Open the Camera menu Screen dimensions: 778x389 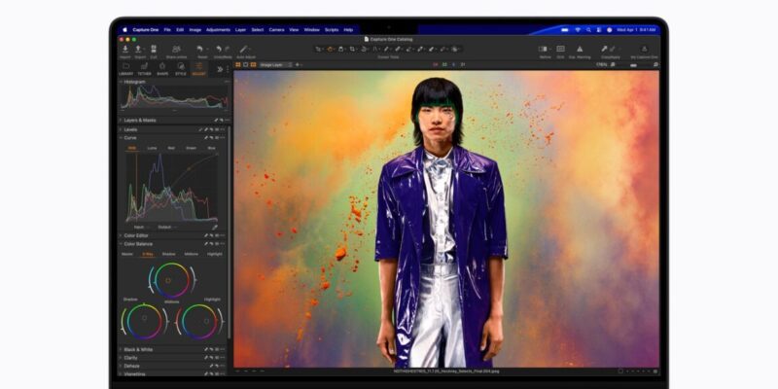tap(276, 30)
